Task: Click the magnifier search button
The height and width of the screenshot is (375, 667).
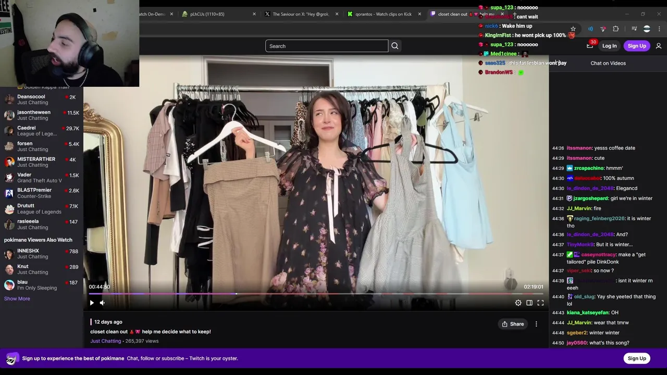Action: tap(395, 46)
